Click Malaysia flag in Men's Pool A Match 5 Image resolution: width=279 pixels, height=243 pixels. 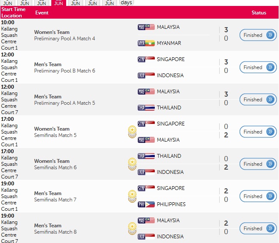point(146,92)
